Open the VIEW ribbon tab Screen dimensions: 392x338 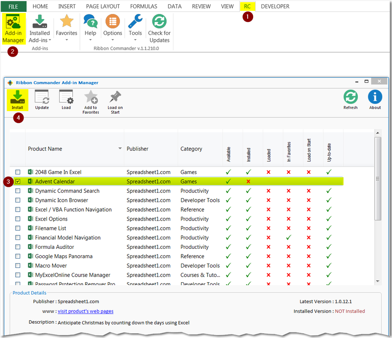point(227,6)
